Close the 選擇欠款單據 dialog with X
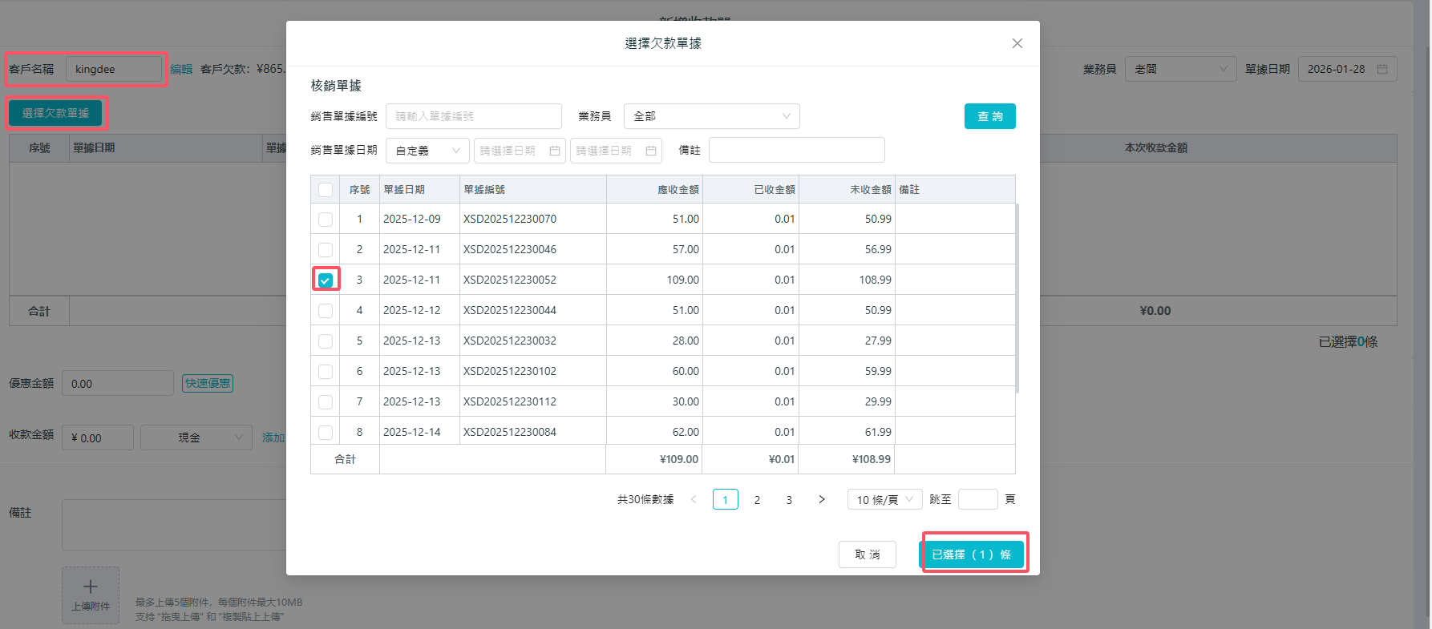Image resolution: width=1432 pixels, height=629 pixels. [x=1017, y=43]
